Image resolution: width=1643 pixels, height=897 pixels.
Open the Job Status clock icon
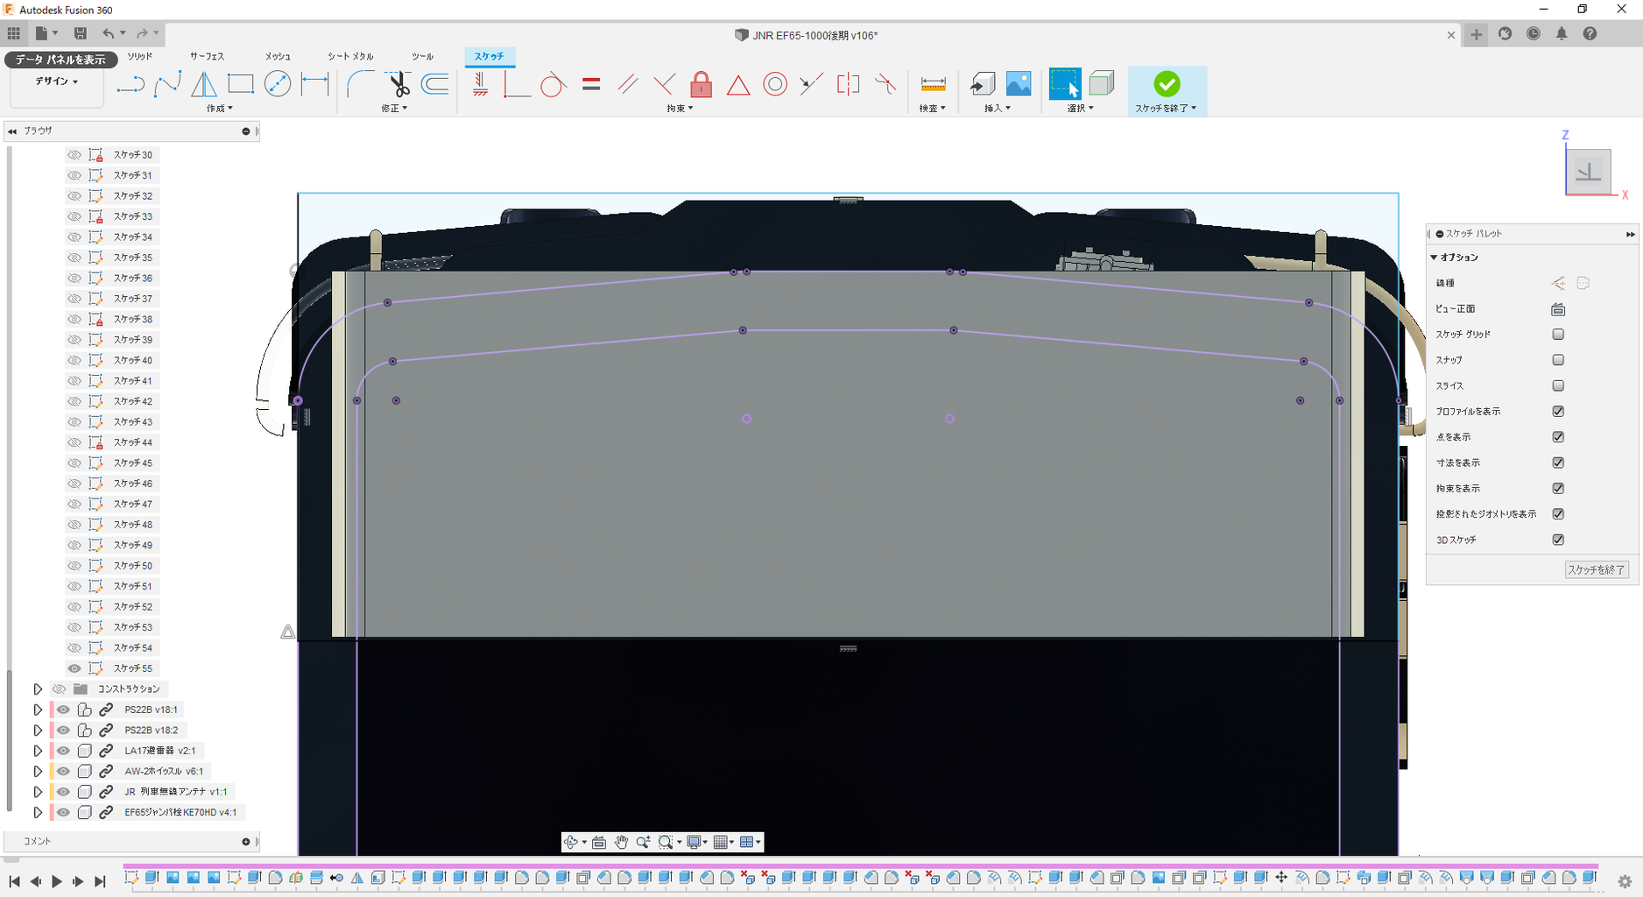click(x=1534, y=34)
